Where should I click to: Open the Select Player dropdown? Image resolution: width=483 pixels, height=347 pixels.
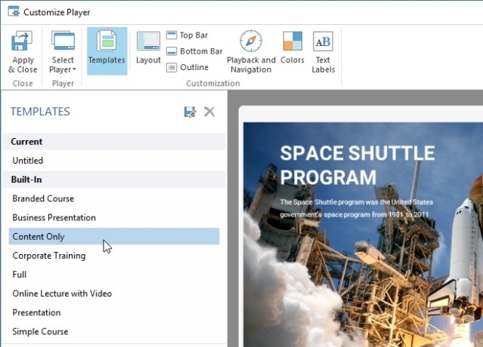63,51
